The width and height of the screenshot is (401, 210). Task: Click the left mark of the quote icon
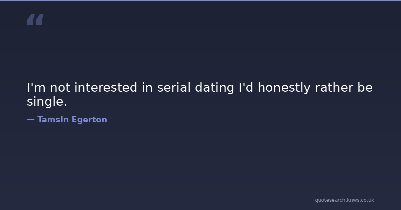(x=31, y=20)
